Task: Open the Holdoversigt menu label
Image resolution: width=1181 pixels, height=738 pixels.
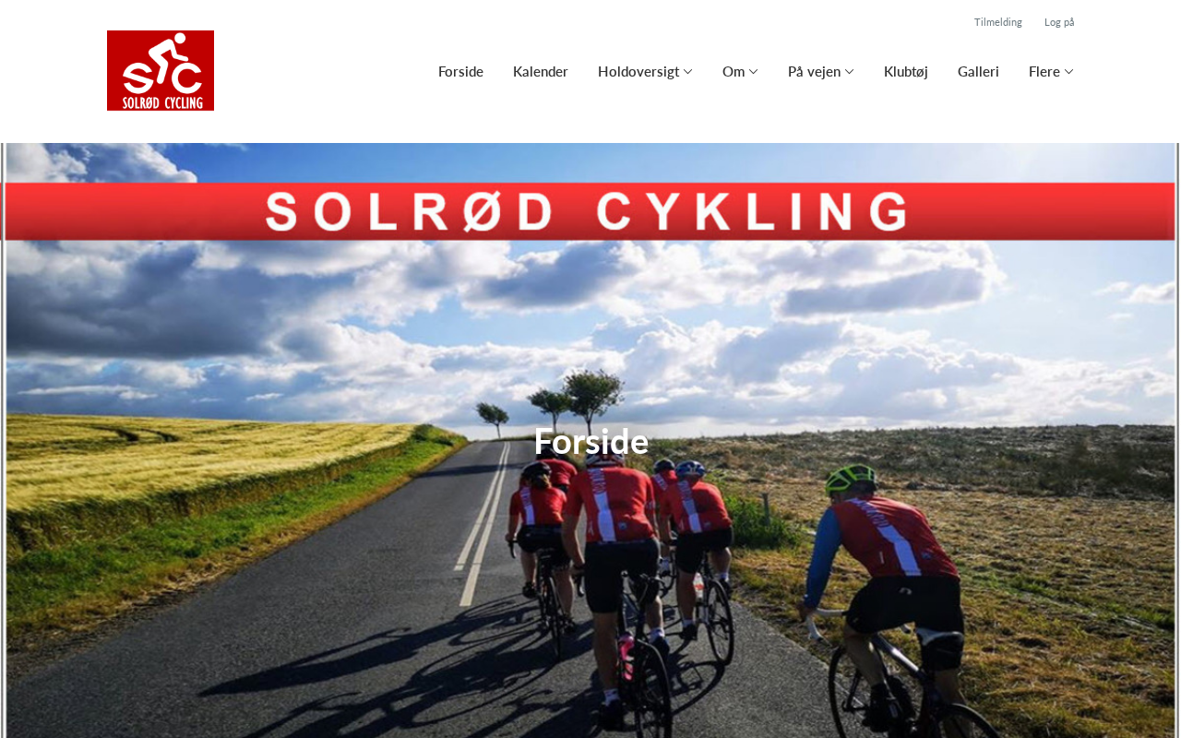Action: [638, 71]
